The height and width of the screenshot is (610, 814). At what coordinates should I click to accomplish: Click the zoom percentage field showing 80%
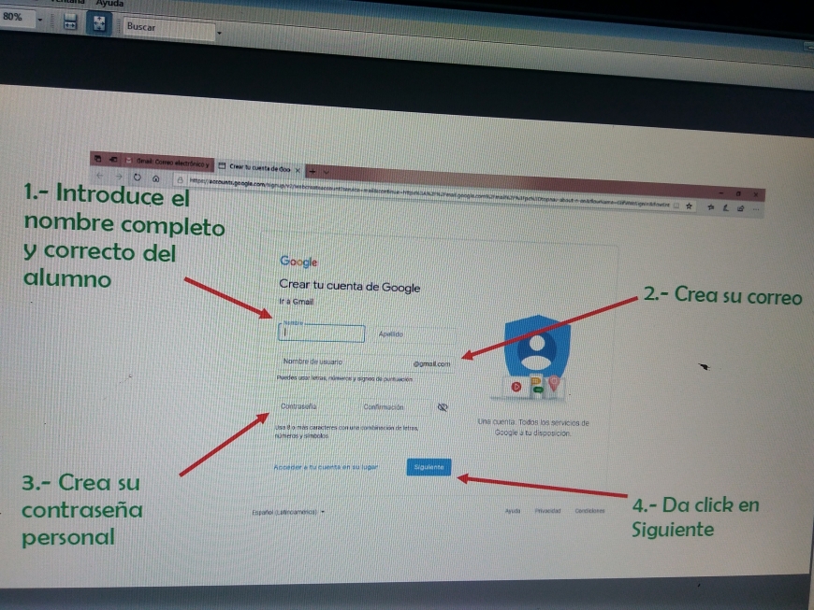point(17,17)
